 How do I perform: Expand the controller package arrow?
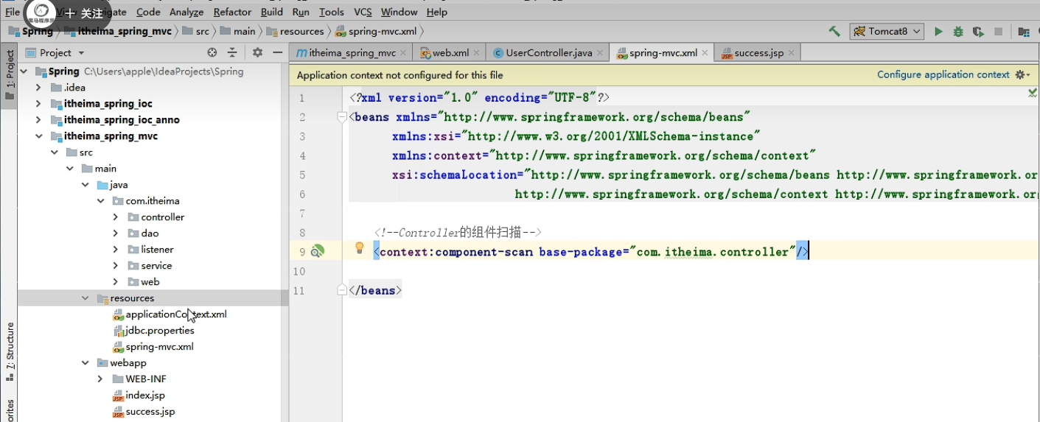[x=116, y=217]
